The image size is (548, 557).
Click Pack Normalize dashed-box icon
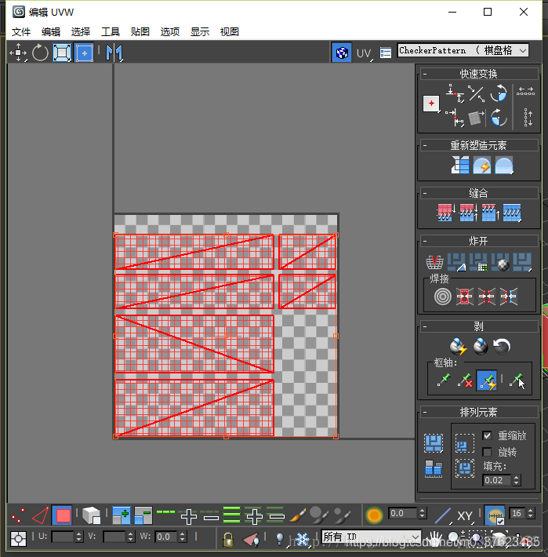[465, 468]
